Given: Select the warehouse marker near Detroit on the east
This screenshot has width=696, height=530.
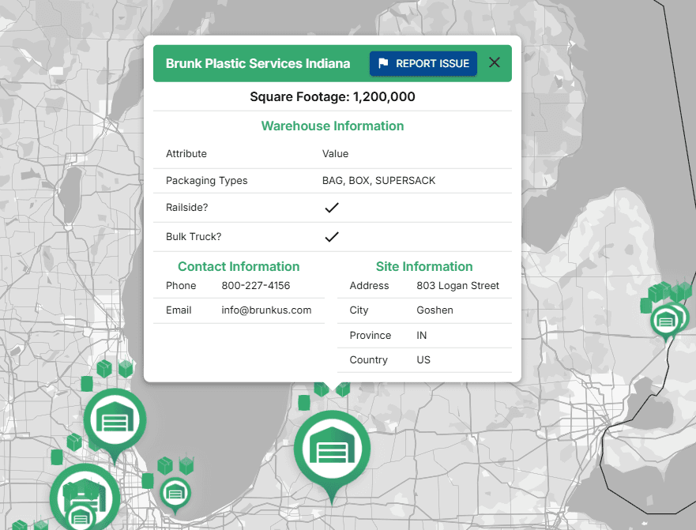Looking at the screenshot, I should coord(666,321).
